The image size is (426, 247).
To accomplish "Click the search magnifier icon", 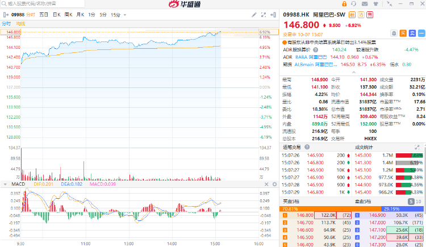I will click(4, 4).
